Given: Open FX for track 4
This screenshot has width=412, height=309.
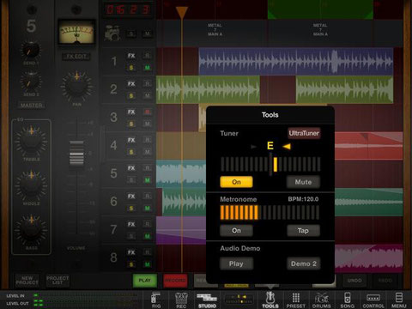Looking at the screenshot, I should click(131, 140).
